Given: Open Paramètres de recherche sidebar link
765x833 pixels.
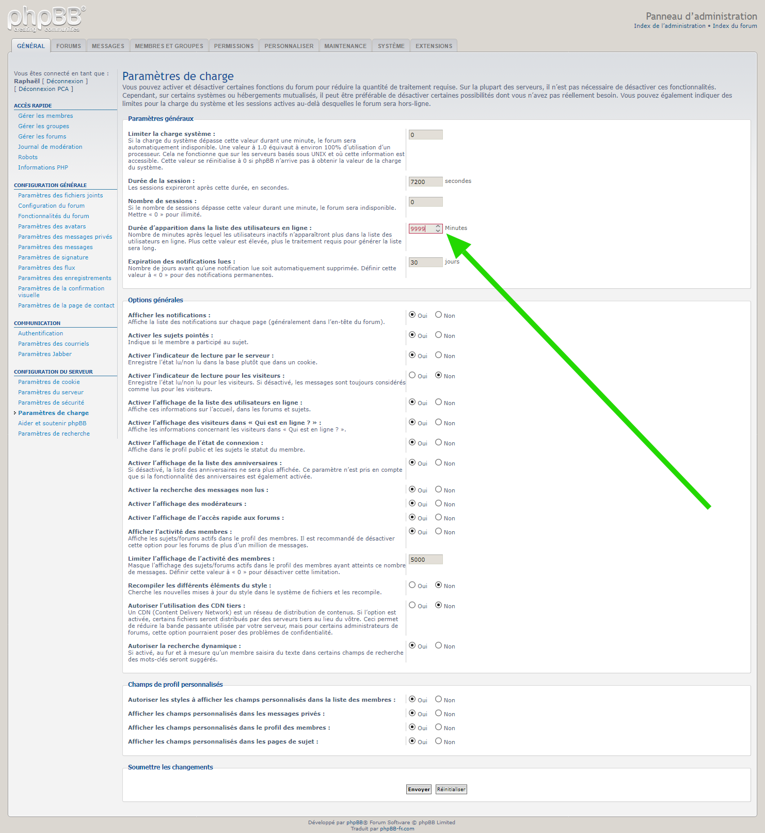Looking at the screenshot, I should click(54, 434).
